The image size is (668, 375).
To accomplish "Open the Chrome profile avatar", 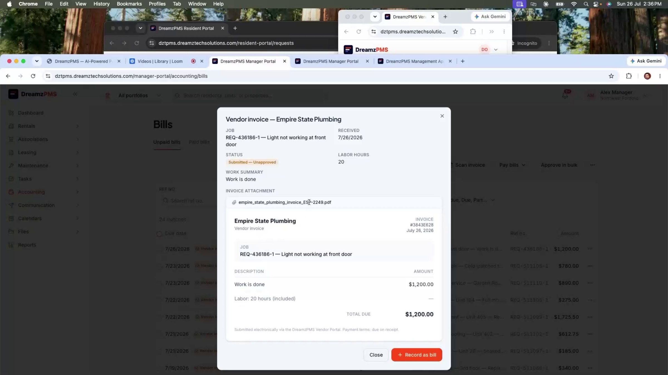I will [x=647, y=76].
